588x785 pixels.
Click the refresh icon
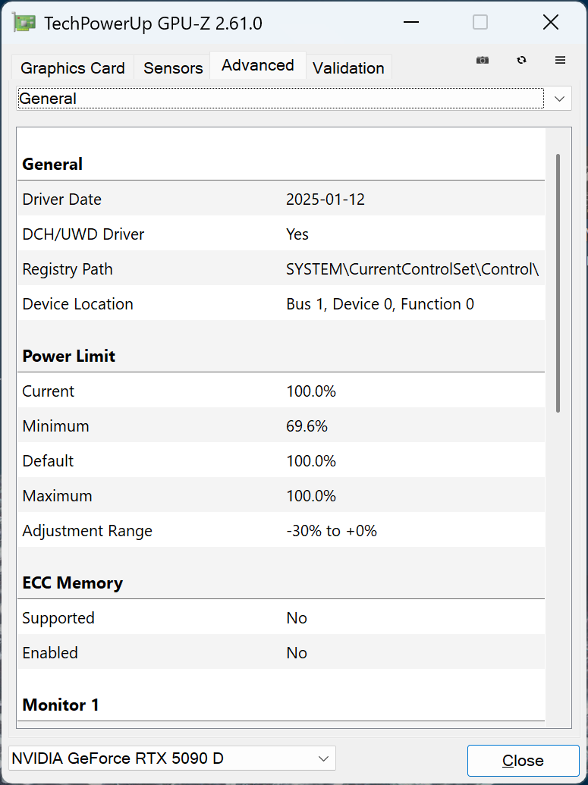pyautogui.click(x=521, y=60)
